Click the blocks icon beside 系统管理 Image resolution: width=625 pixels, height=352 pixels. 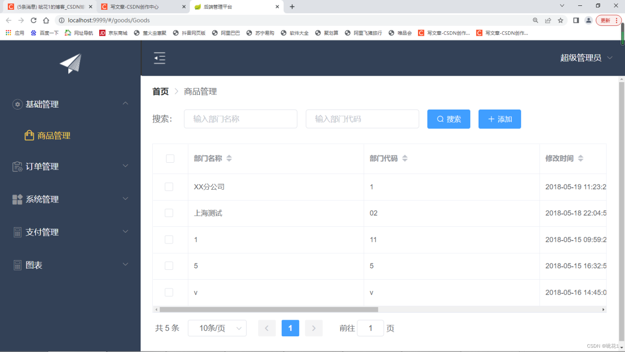coord(18,199)
